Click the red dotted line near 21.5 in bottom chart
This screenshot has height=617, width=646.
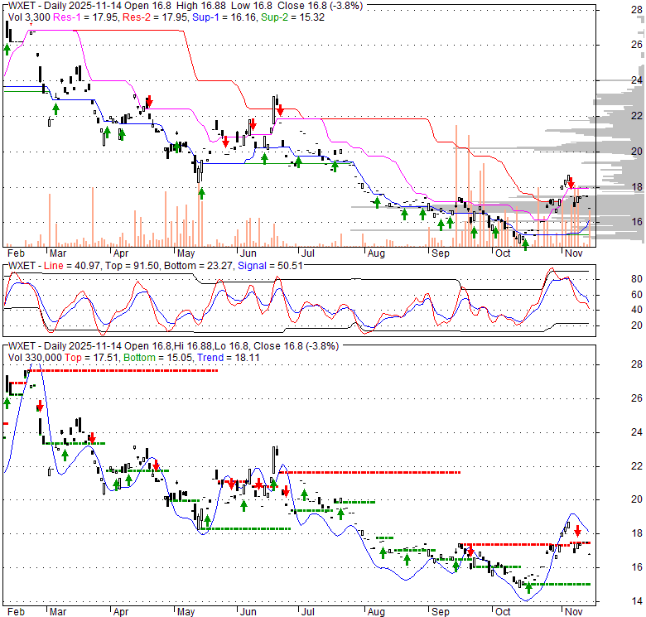point(373,473)
